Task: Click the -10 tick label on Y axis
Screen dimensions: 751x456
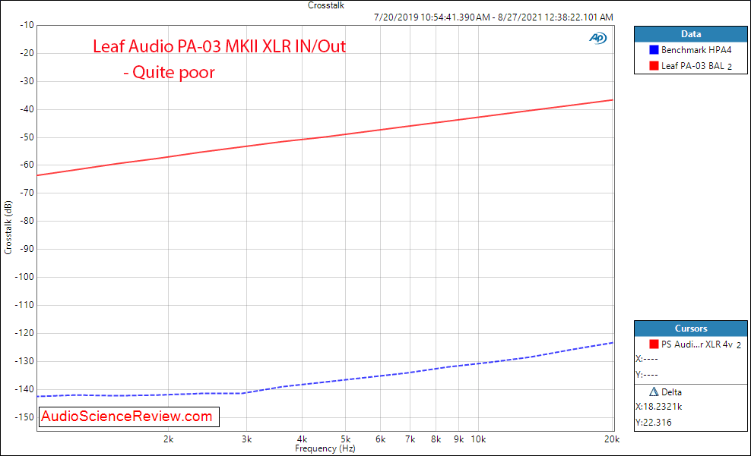Action: [x=27, y=25]
